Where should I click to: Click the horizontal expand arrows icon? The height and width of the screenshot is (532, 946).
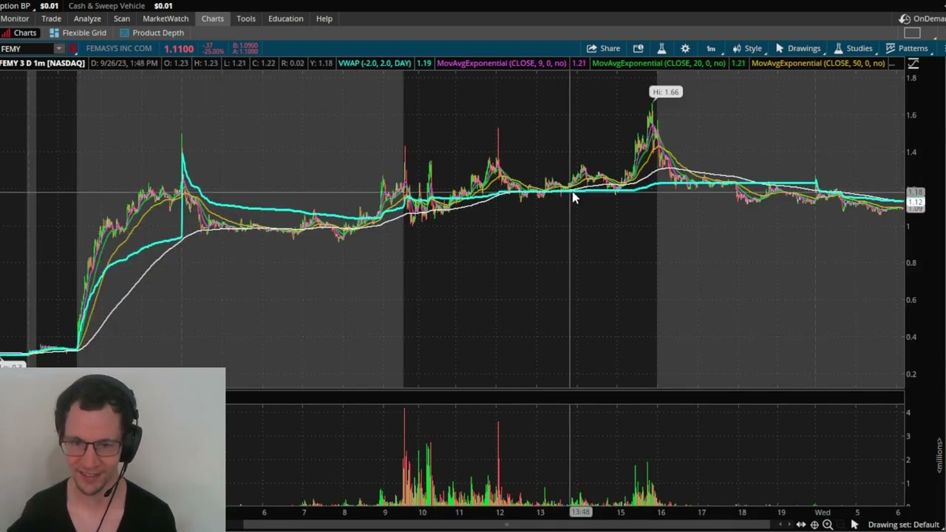[801, 525]
